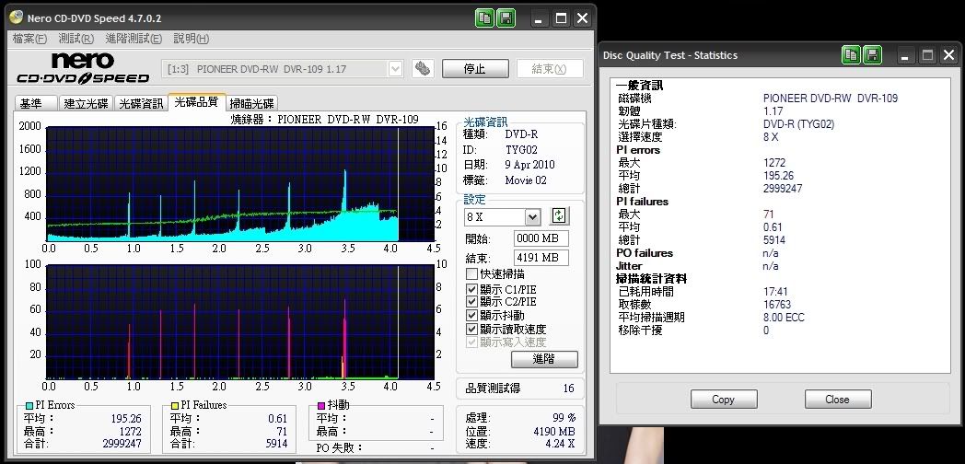The width and height of the screenshot is (965, 464).
Task: Click the position reading 4190 MB
Action: (x=554, y=432)
